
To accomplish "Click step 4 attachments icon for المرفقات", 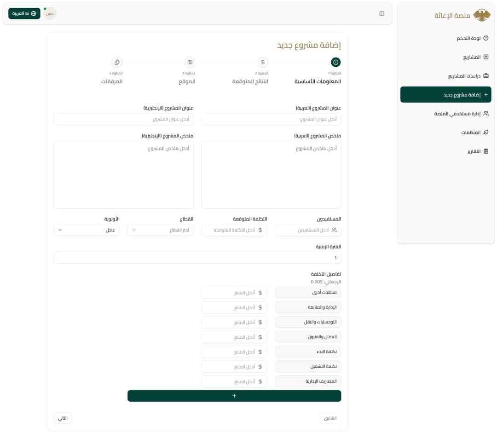I will click(117, 62).
